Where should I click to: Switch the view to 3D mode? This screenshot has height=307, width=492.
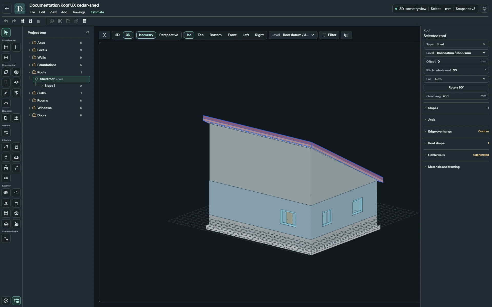click(x=128, y=35)
